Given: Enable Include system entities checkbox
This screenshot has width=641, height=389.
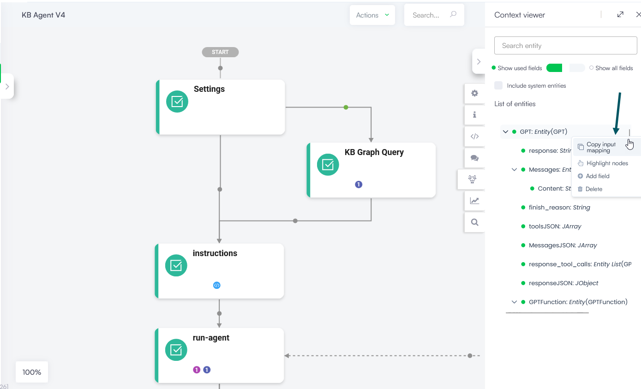Looking at the screenshot, I should click(x=498, y=85).
